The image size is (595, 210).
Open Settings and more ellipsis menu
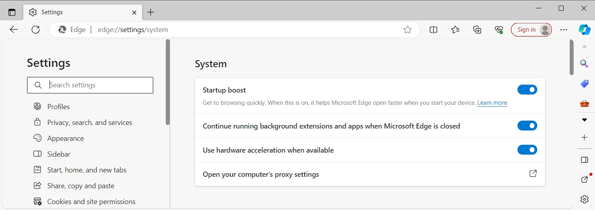click(564, 30)
